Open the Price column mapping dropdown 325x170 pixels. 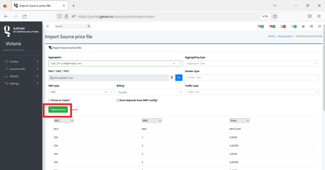tap(239, 121)
